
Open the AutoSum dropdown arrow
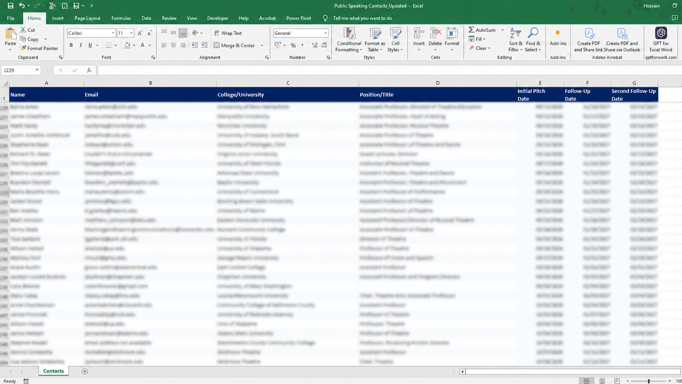[503, 30]
